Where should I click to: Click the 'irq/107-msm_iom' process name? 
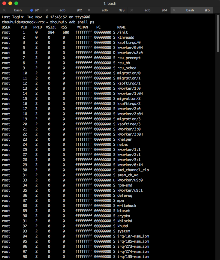(133, 236)
